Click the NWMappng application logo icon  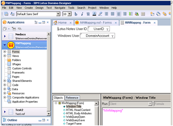point(11,45)
